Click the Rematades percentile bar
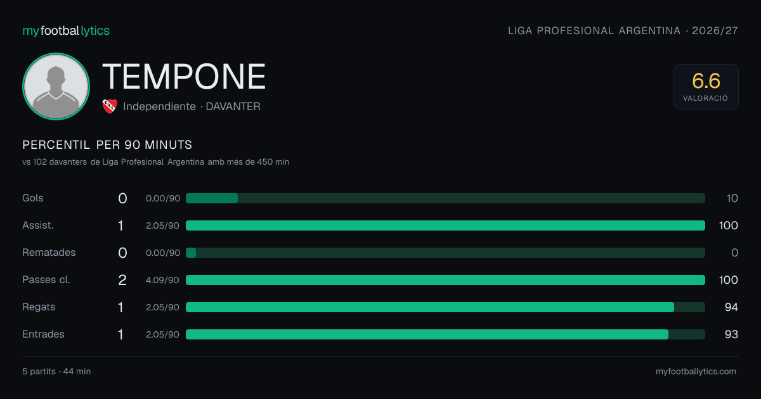 click(445, 253)
